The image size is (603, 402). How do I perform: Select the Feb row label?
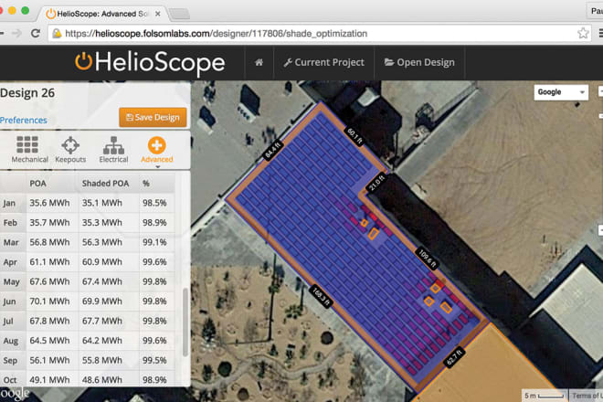coord(10,223)
